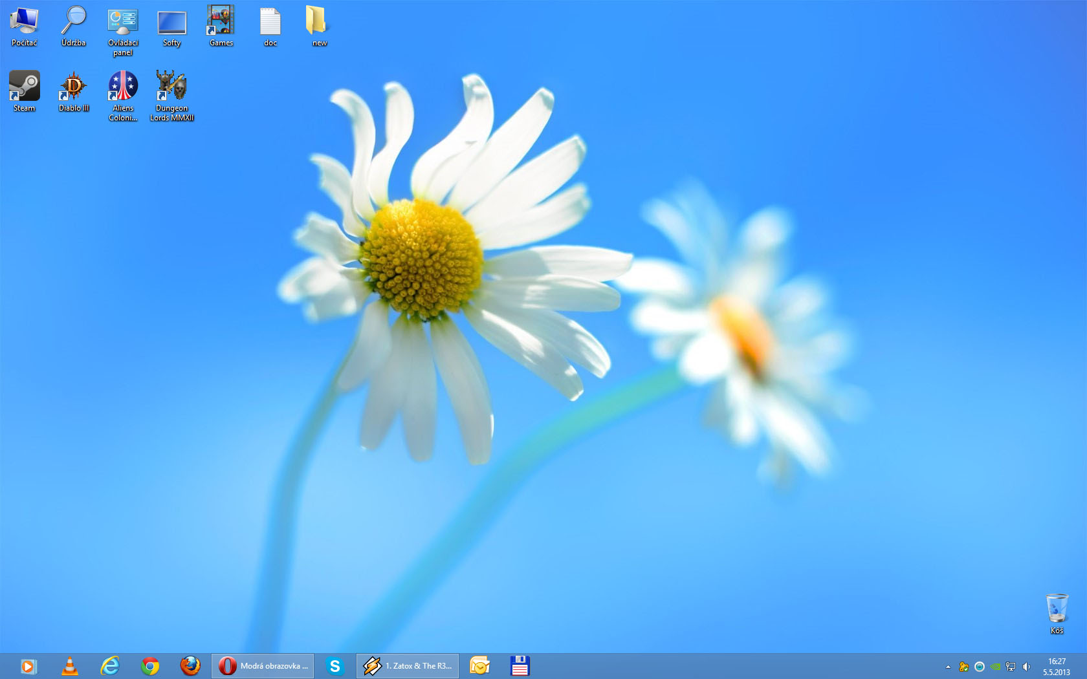
Task: Open the round blue tray icon
Action: click(x=979, y=667)
